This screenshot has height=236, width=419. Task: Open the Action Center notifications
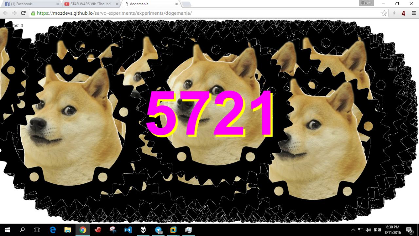point(409,230)
